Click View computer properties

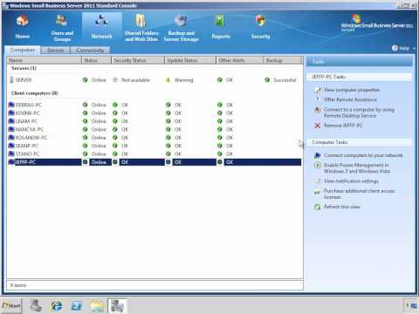(x=352, y=90)
